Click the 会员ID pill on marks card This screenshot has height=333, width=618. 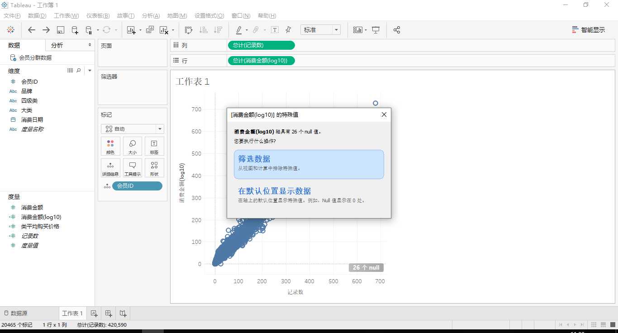(137, 186)
